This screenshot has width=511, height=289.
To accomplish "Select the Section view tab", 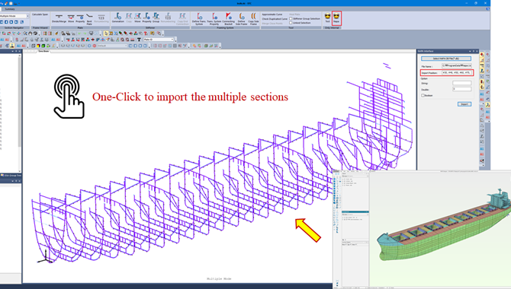I will pos(43,51).
